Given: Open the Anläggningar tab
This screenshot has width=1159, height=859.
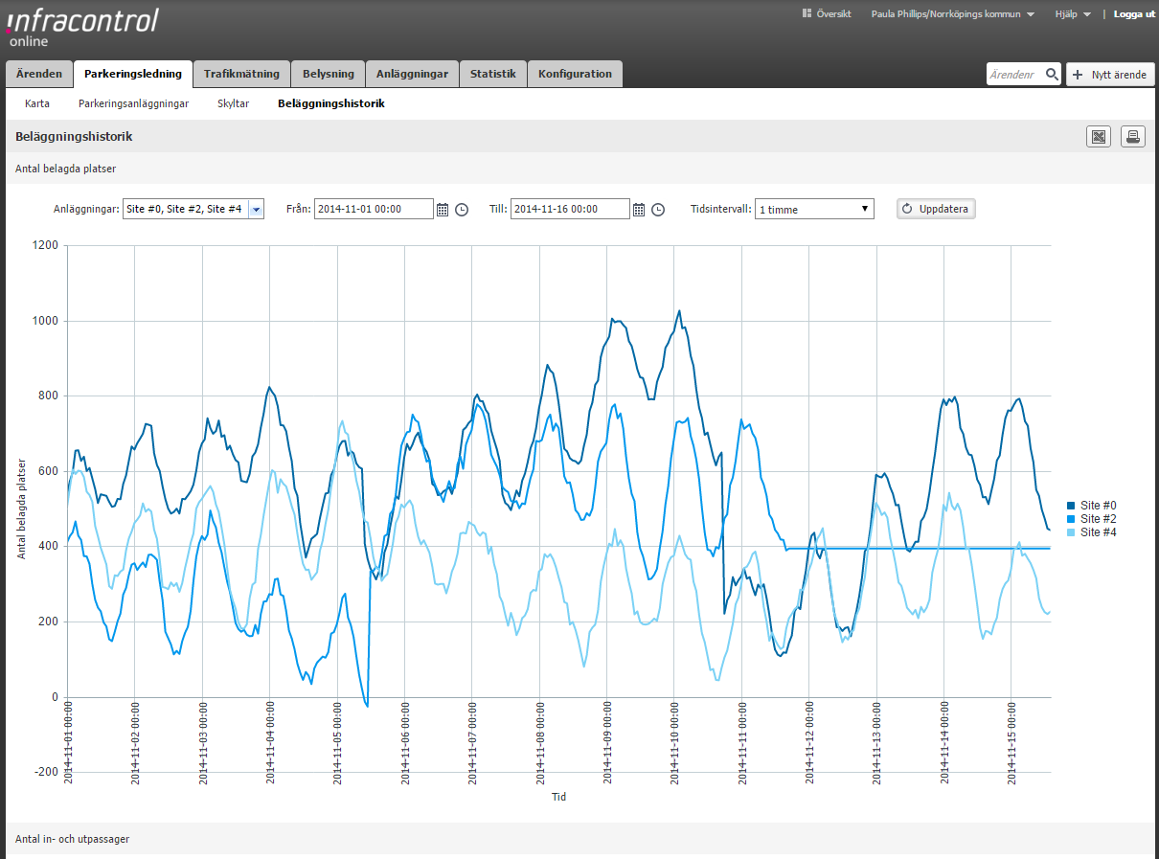Looking at the screenshot, I should click(412, 74).
